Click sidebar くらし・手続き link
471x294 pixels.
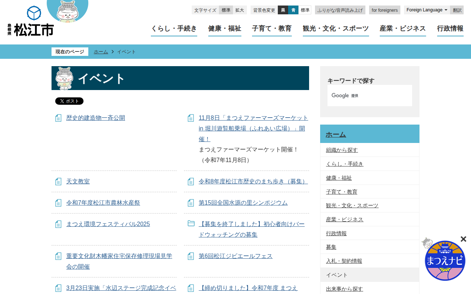point(345,164)
